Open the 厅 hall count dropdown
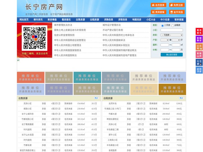Viewport: 203px width, 152px height. click(176, 40)
